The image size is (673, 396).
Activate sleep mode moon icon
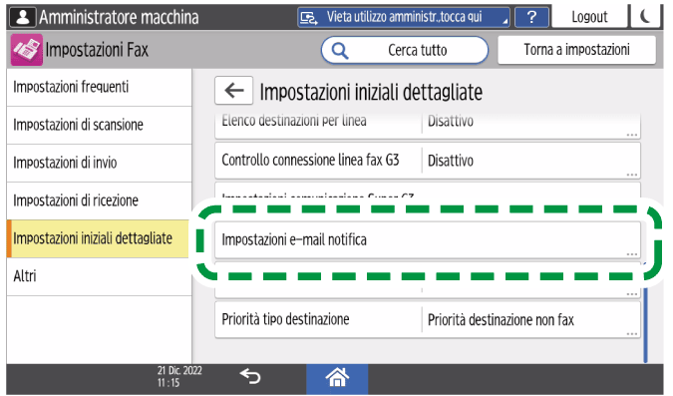click(x=645, y=17)
